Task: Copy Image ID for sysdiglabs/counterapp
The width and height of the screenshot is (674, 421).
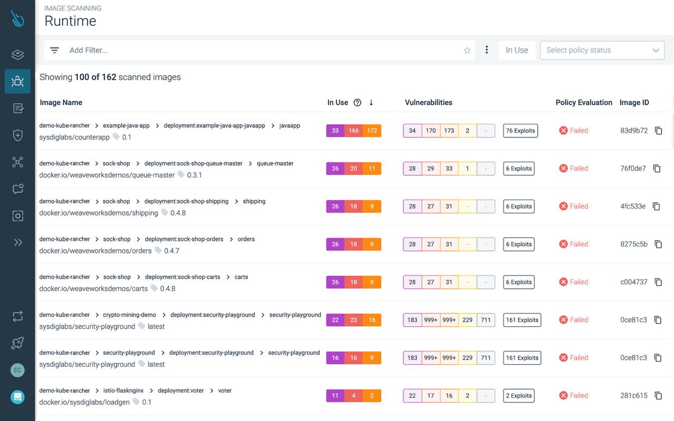Action: pos(658,131)
